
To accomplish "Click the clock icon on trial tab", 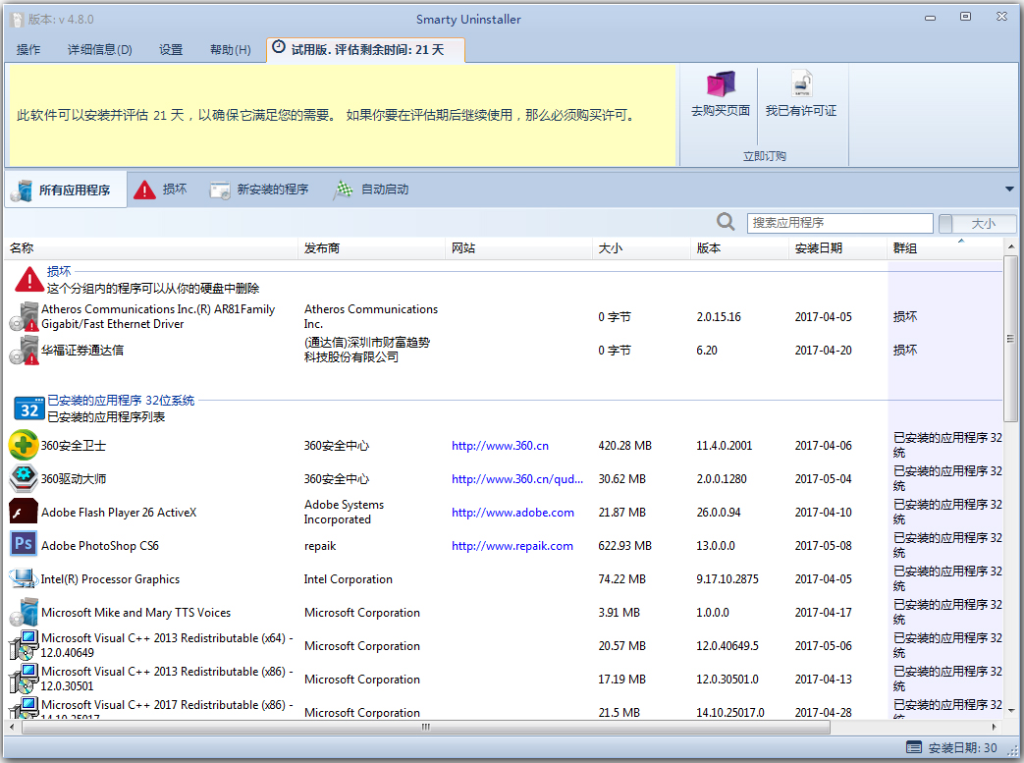I will [x=279, y=47].
